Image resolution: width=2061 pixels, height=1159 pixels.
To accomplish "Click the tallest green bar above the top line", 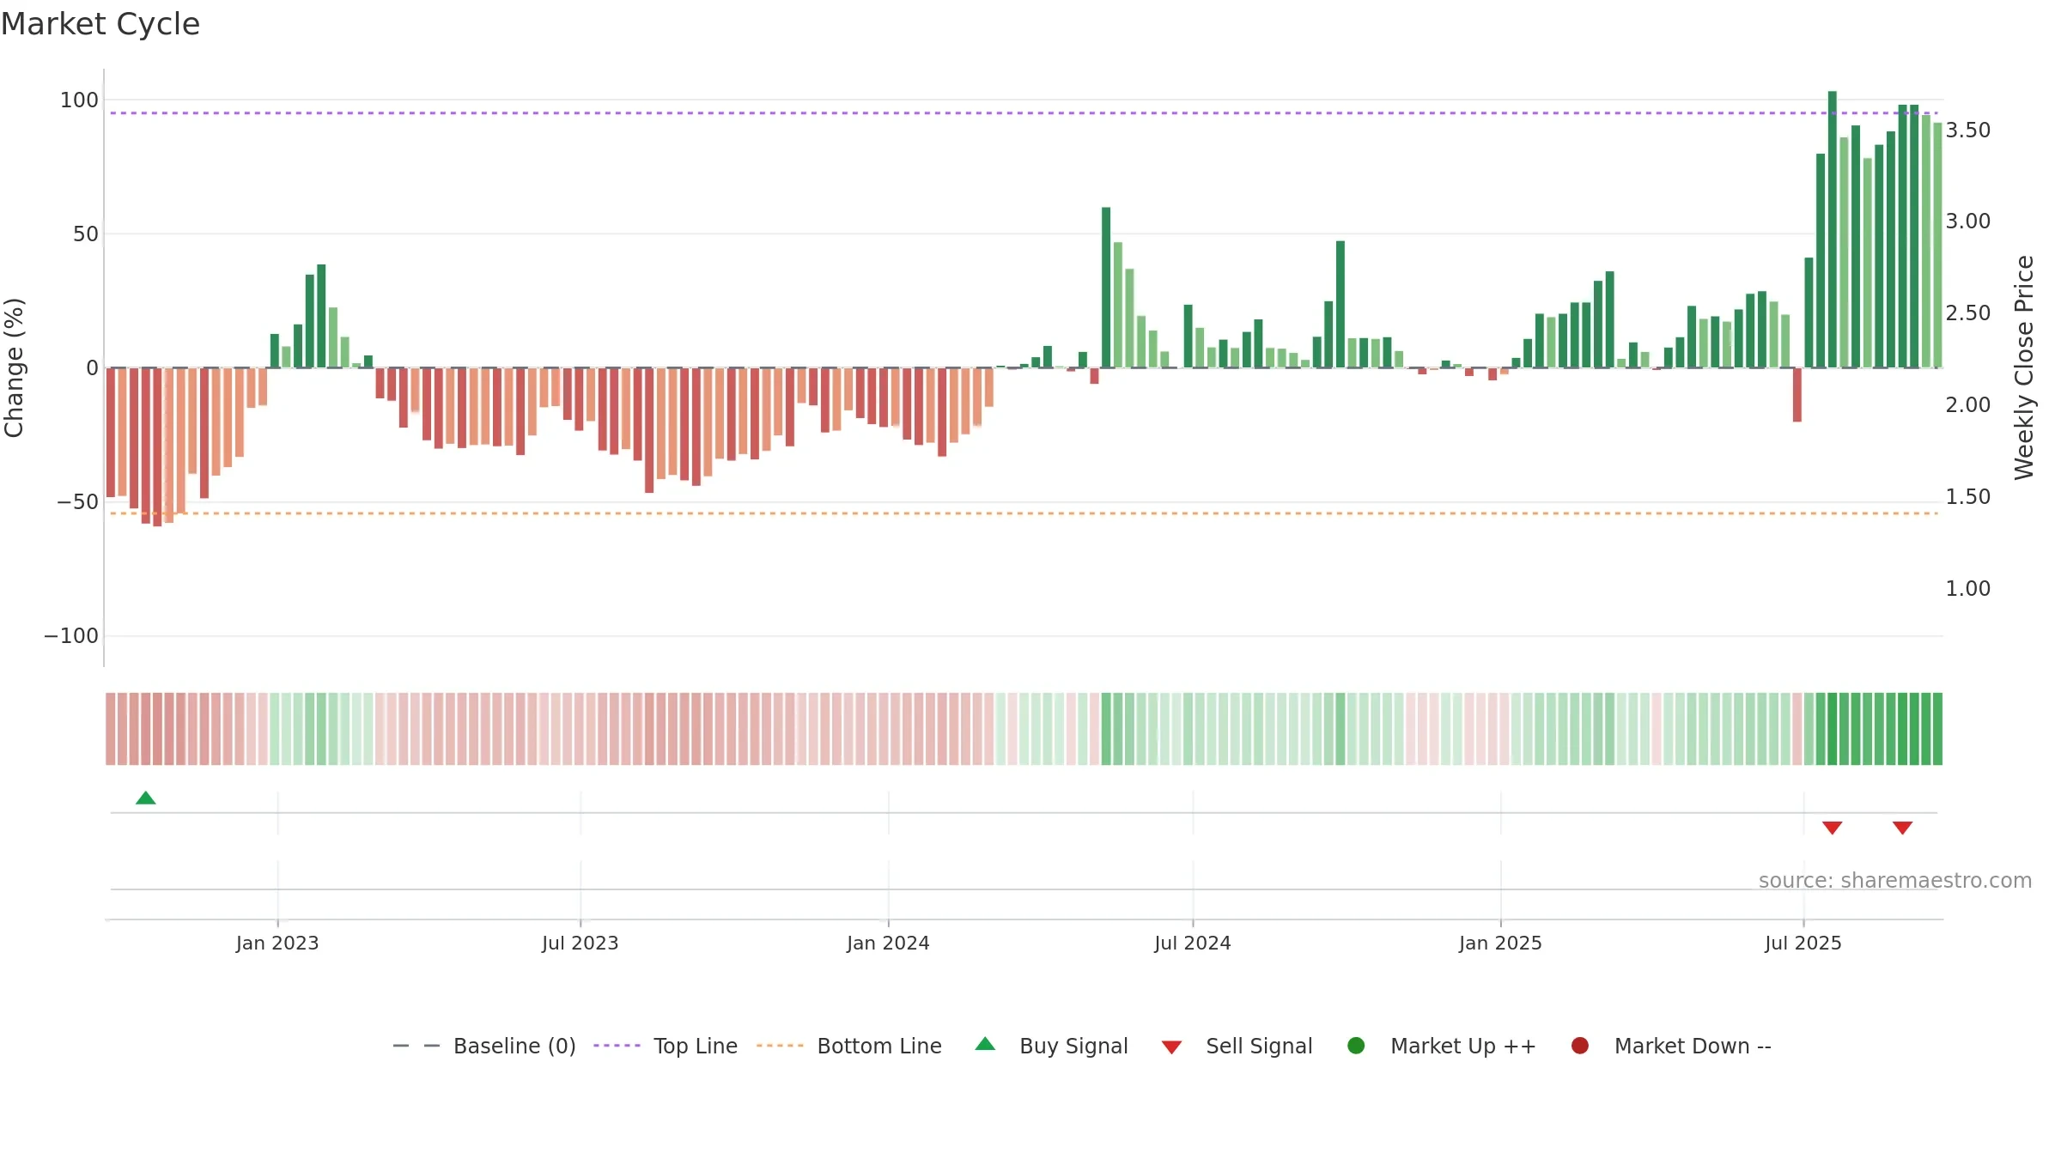I will tap(1833, 229).
